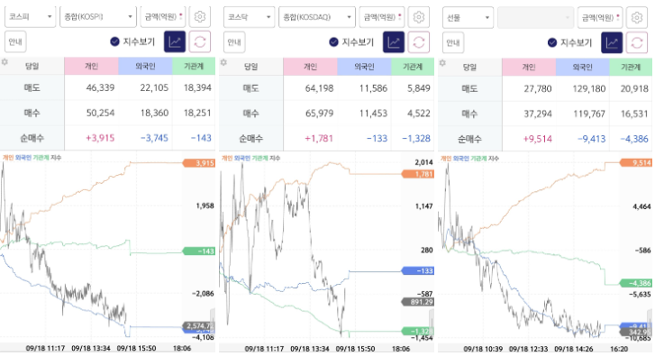Screen dimensions: 655x356
Task: Click 외국인 legend label on KOSDAQ chart
Action: [x=242, y=158]
